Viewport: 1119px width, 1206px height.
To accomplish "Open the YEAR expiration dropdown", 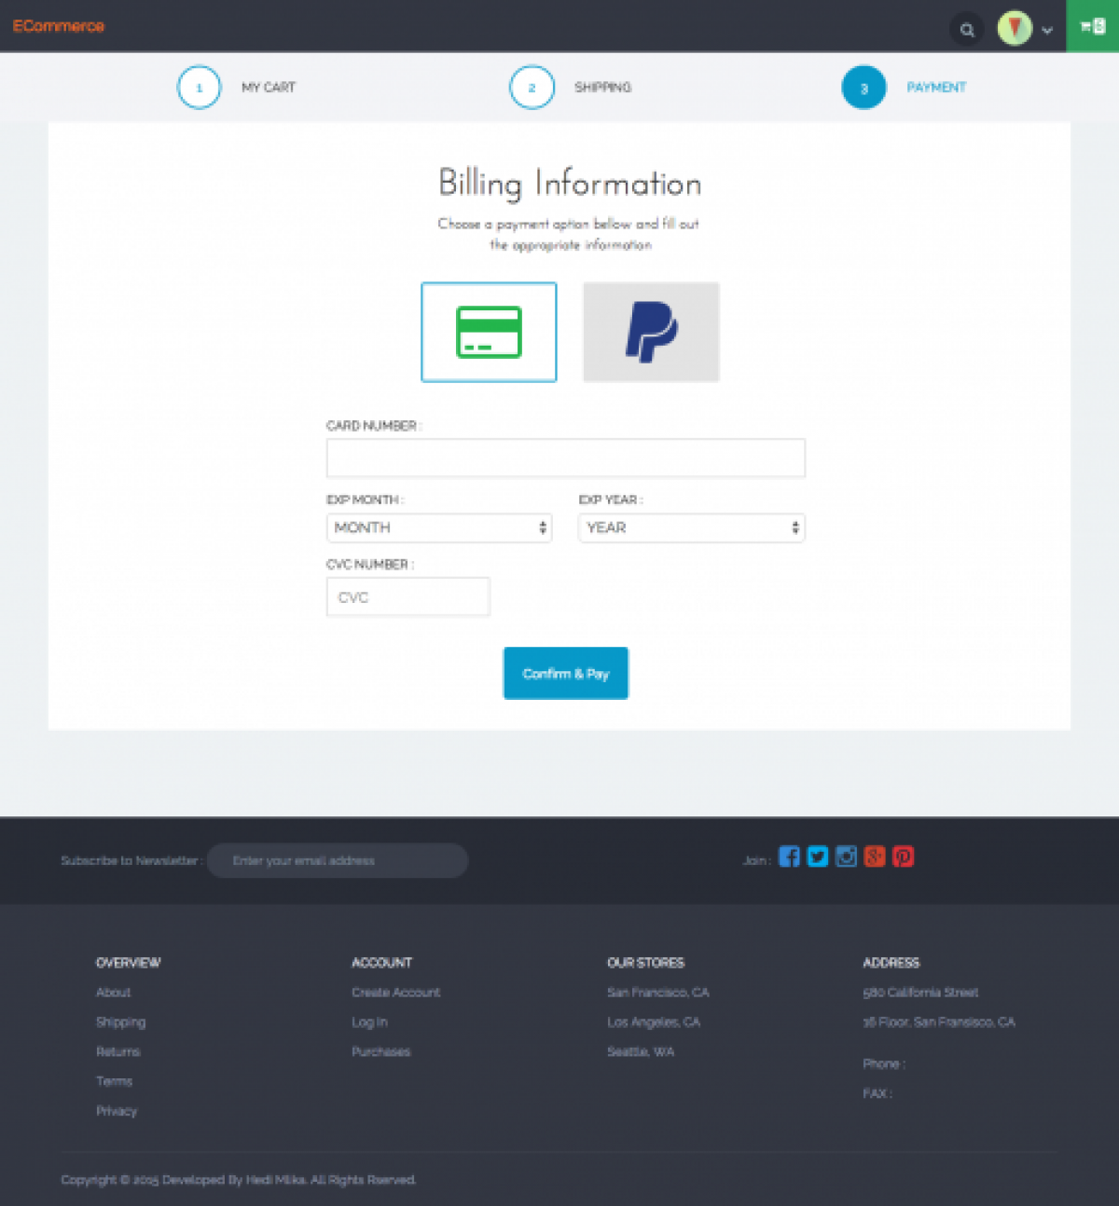I will click(x=691, y=528).
